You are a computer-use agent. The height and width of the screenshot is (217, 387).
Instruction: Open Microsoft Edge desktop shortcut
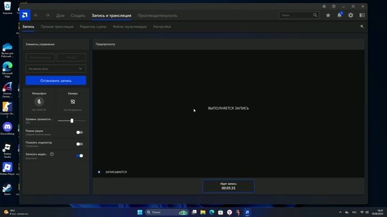click(x=7, y=70)
